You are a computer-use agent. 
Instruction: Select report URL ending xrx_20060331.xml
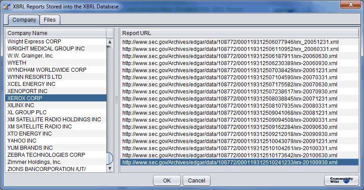point(239,49)
